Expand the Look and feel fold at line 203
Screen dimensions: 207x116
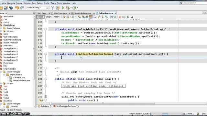[x=46, y=86]
